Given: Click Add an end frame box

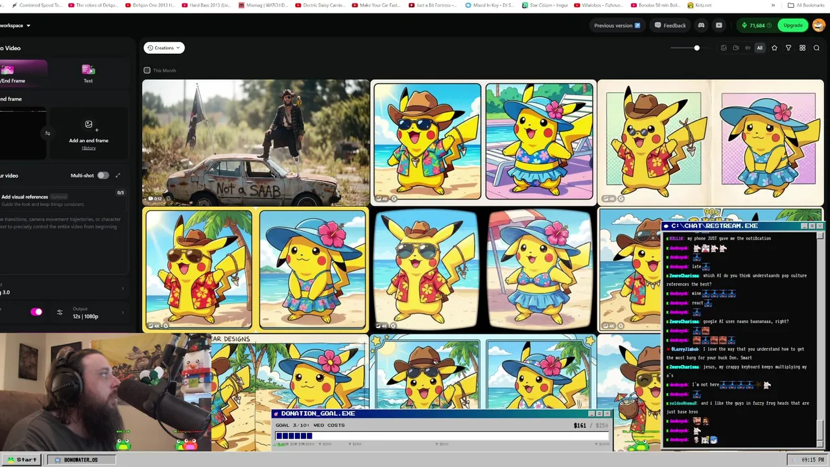Looking at the screenshot, I should click(89, 134).
